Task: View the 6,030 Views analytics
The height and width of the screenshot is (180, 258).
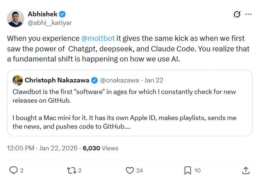Action: [x=100, y=148]
